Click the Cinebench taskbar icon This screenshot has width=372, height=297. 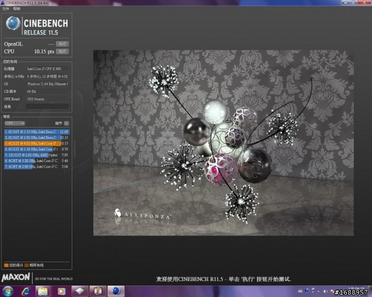pos(116,291)
